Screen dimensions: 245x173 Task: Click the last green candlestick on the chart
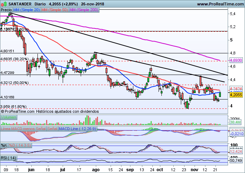pos(220,94)
